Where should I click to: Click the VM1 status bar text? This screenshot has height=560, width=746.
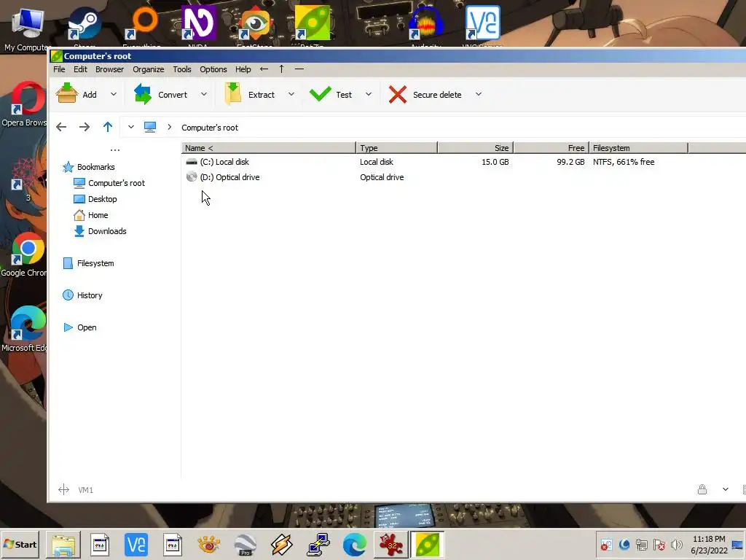pos(86,490)
